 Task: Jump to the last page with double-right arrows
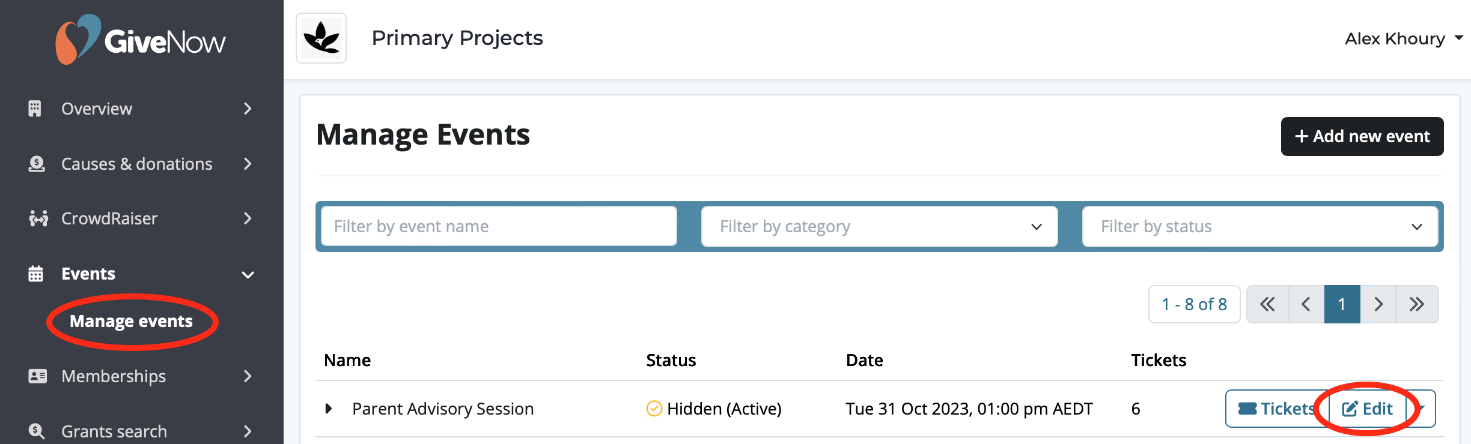[1417, 304]
